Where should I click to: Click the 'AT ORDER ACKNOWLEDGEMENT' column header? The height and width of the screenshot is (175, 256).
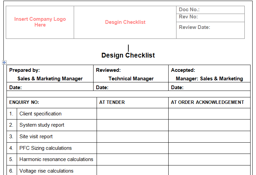pyautogui.click(x=208, y=102)
